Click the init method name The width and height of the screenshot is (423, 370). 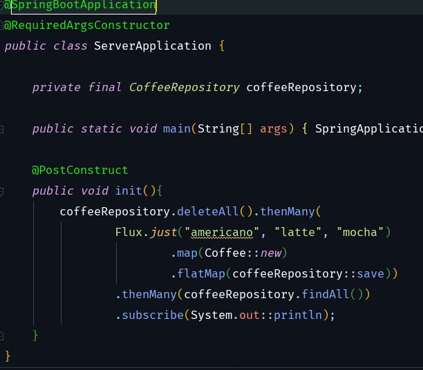tap(129, 191)
